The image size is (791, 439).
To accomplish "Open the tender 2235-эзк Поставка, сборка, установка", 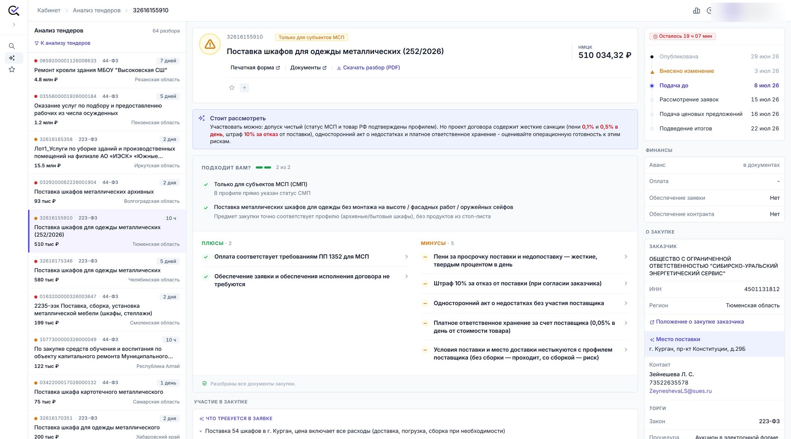I will (x=107, y=309).
